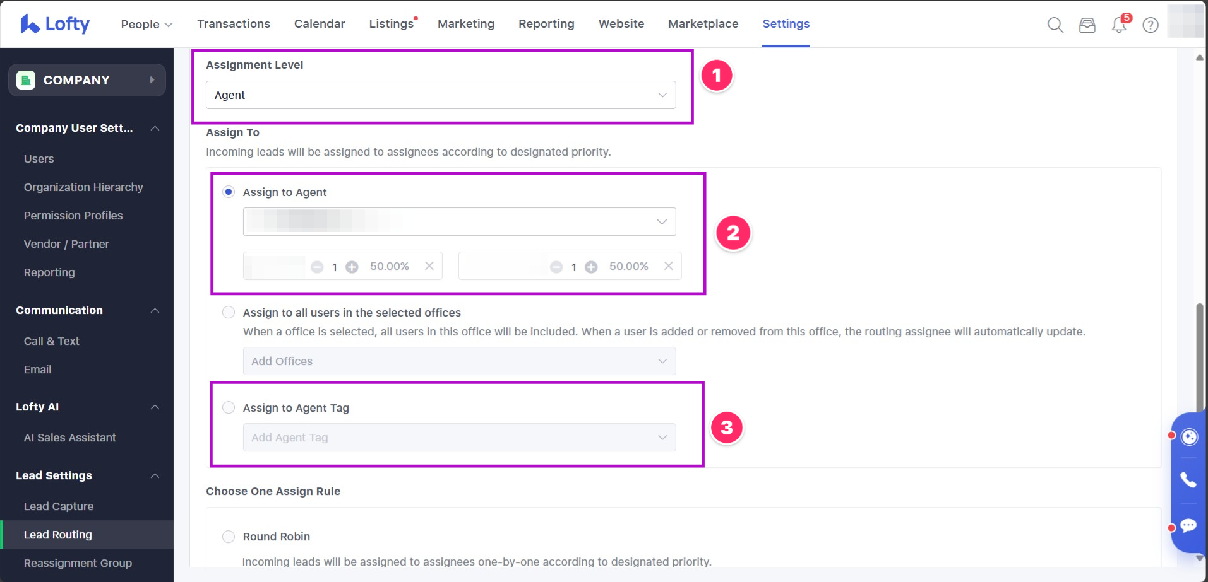Open the Transactions menu
1208x582 pixels.
[x=233, y=24]
